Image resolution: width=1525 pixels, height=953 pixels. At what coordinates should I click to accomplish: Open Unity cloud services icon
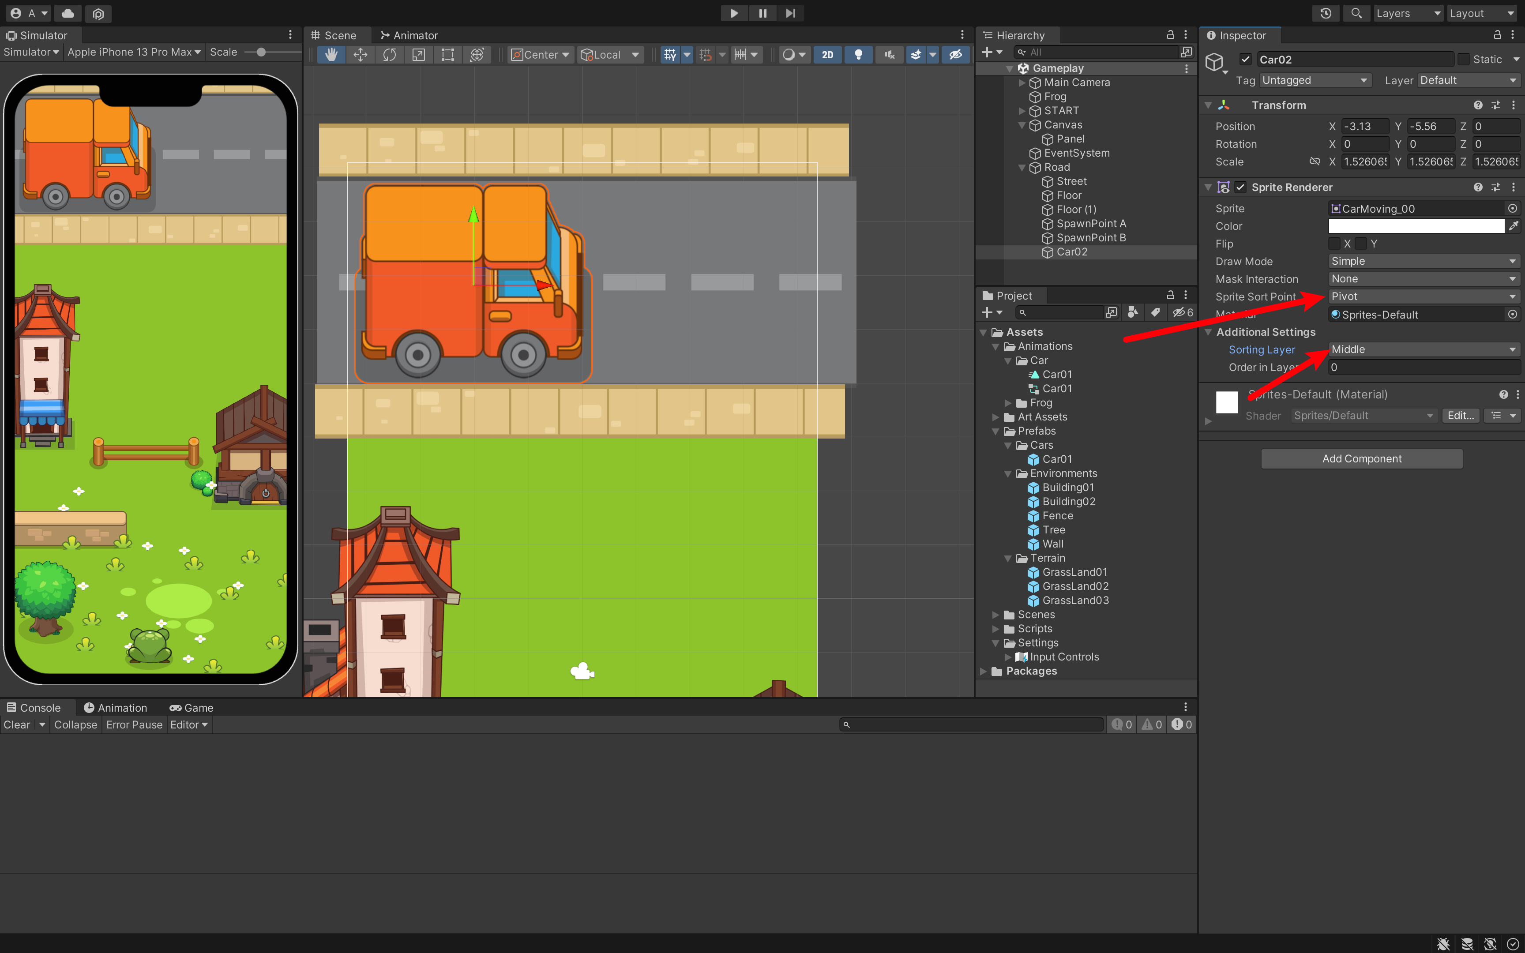[68, 13]
